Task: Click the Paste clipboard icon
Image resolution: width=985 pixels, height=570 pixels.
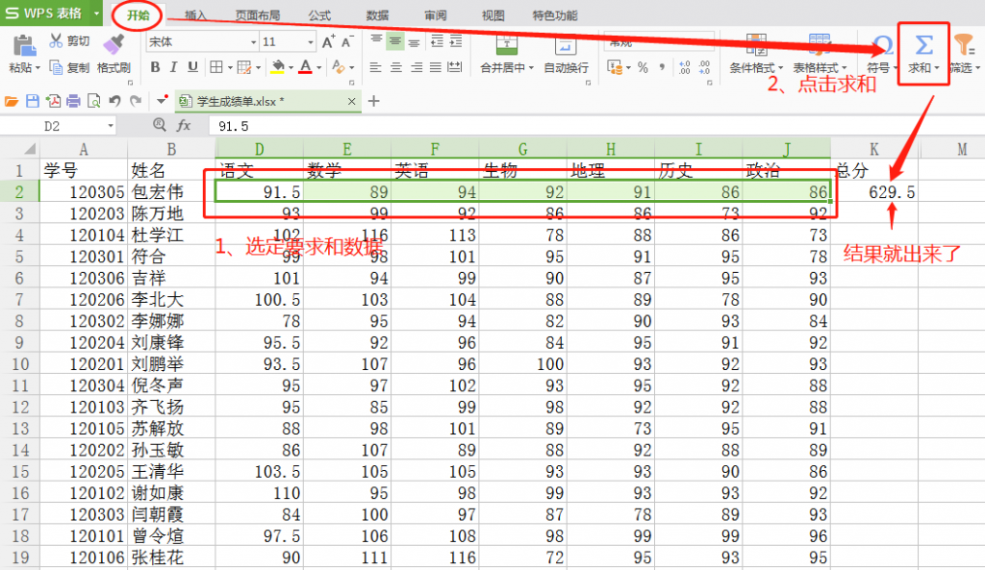Action: click(x=24, y=45)
